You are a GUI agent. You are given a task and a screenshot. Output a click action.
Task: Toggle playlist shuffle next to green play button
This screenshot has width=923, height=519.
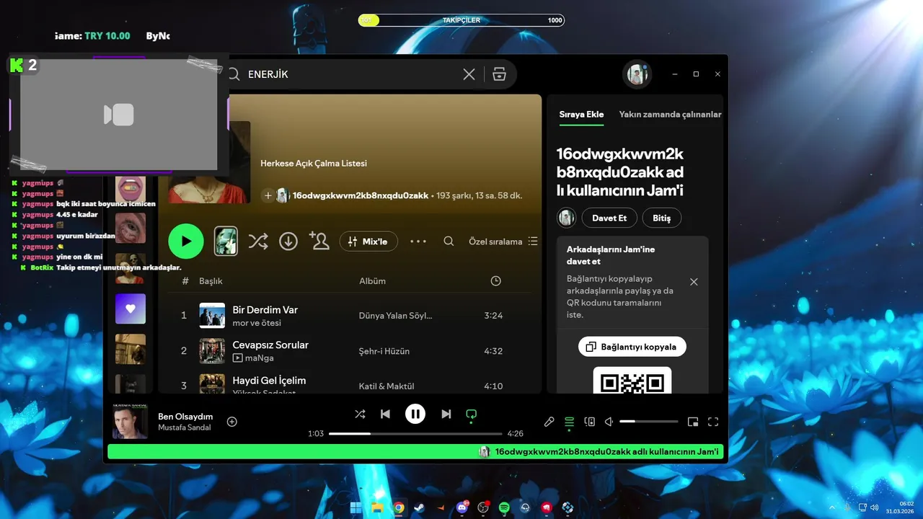(257, 241)
